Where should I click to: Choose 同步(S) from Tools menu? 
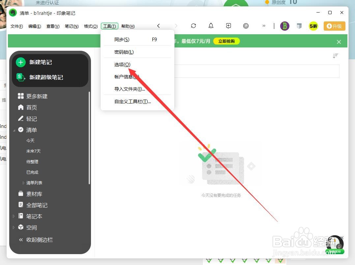137,40
